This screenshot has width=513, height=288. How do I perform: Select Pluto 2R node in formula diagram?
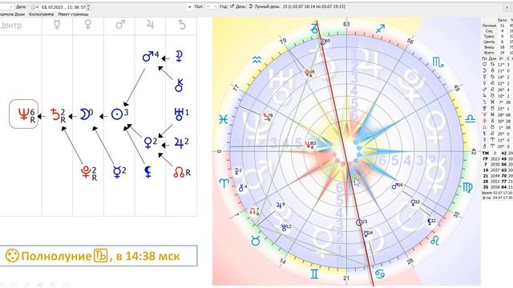88,173
